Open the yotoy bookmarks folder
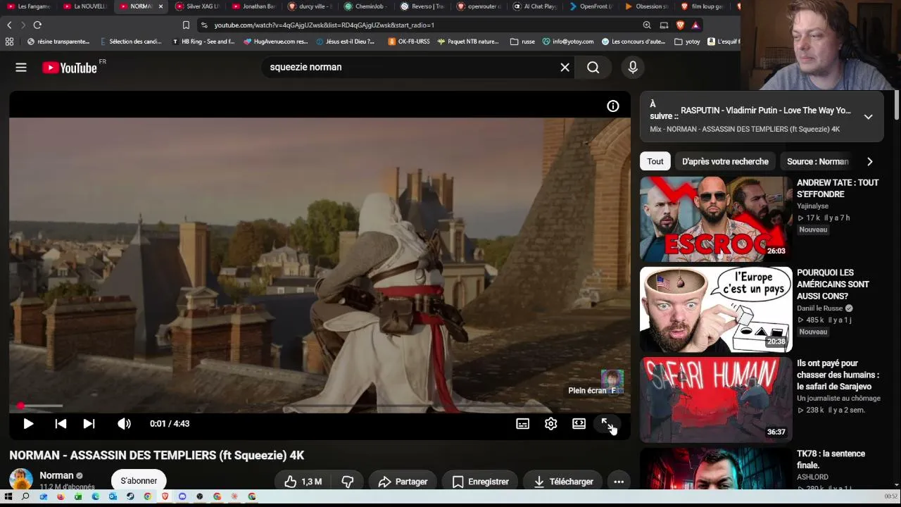The image size is (901, 507). pyautogui.click(x=687, y=42)
